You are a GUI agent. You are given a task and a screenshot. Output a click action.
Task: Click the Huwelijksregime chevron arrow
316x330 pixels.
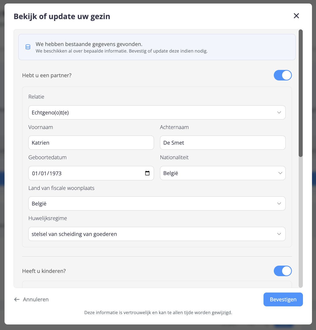[279, 234]
